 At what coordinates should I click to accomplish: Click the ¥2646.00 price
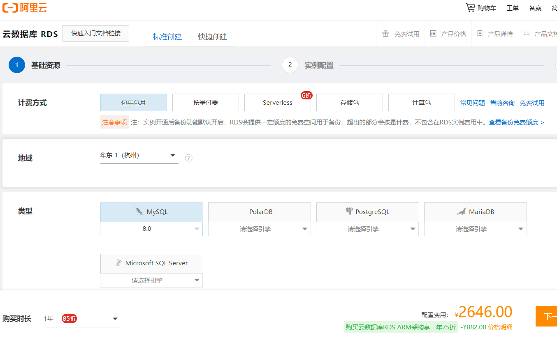coord(484,312)
